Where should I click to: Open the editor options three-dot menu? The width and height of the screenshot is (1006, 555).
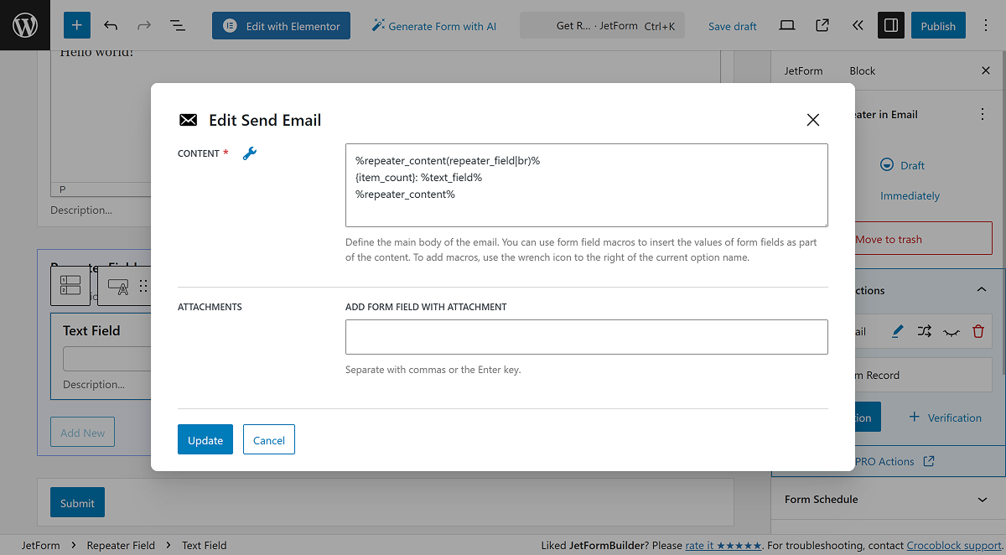(986, 25)
